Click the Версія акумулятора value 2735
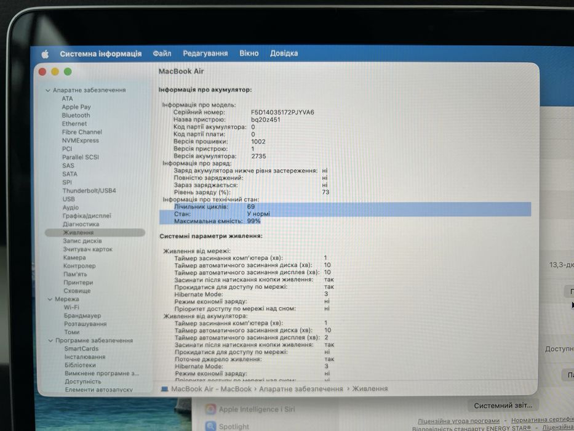574x431 pixels. tap(259, 156)
